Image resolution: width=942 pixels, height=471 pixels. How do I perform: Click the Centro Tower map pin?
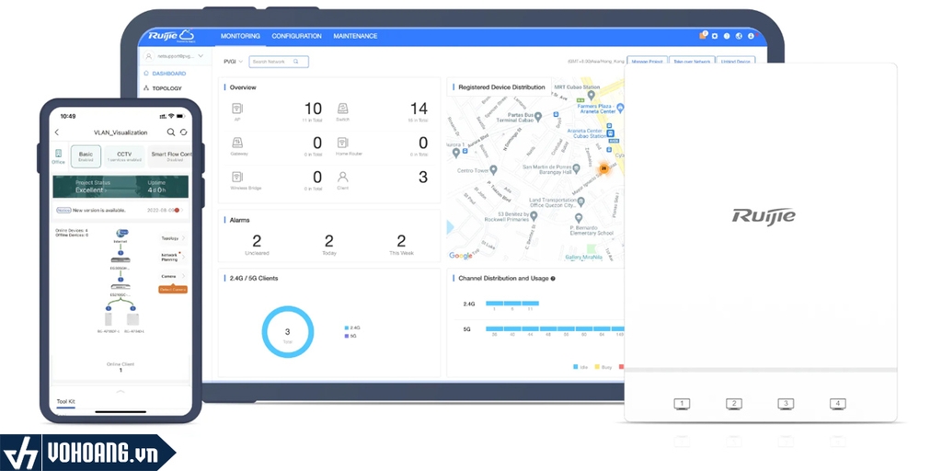[x=493, y=169]
